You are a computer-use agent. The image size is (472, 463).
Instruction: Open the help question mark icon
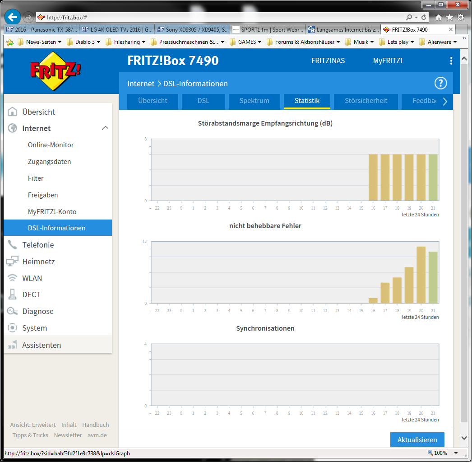tap(441, 84)
